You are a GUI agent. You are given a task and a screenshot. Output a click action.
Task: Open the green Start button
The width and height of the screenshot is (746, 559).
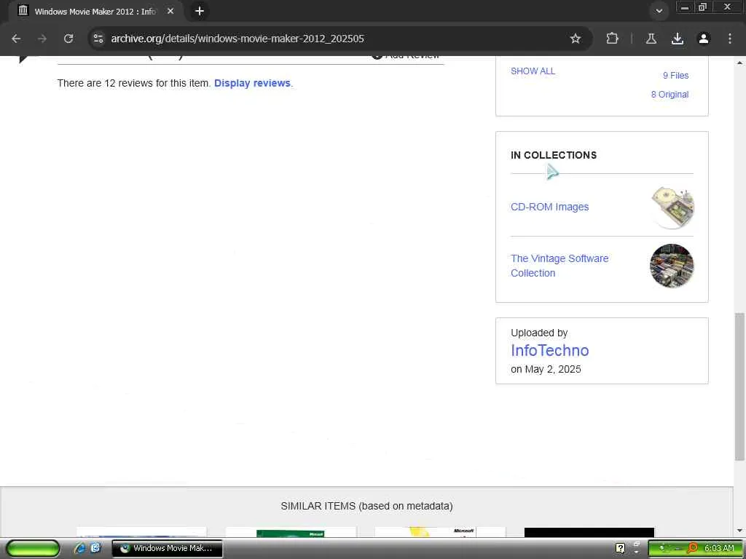[x=33, y=548]
